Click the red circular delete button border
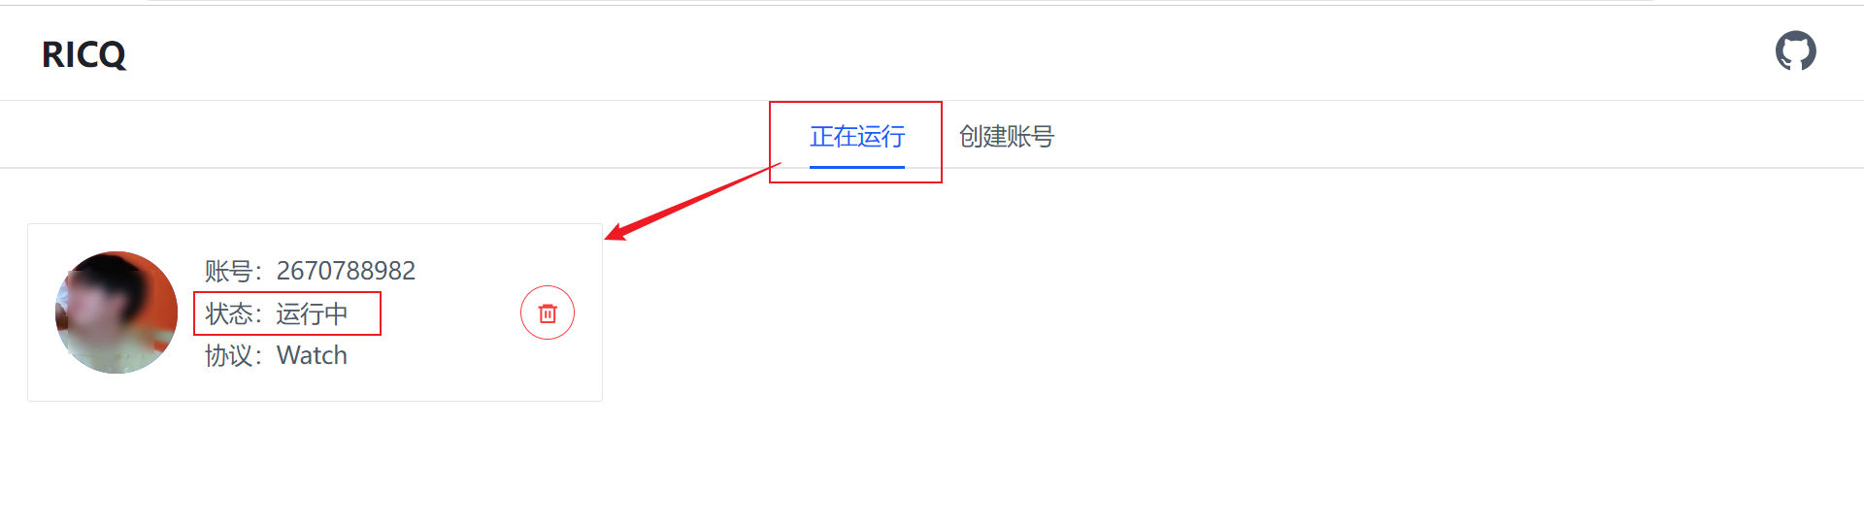This screenshot has width=1864, height=526. (548, 287)
